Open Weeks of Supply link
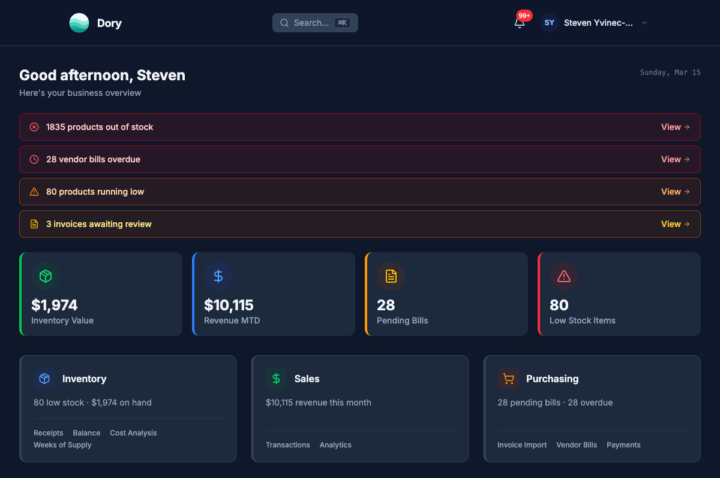The height and width of the screenshot is (478, 720). pos(62,445)
